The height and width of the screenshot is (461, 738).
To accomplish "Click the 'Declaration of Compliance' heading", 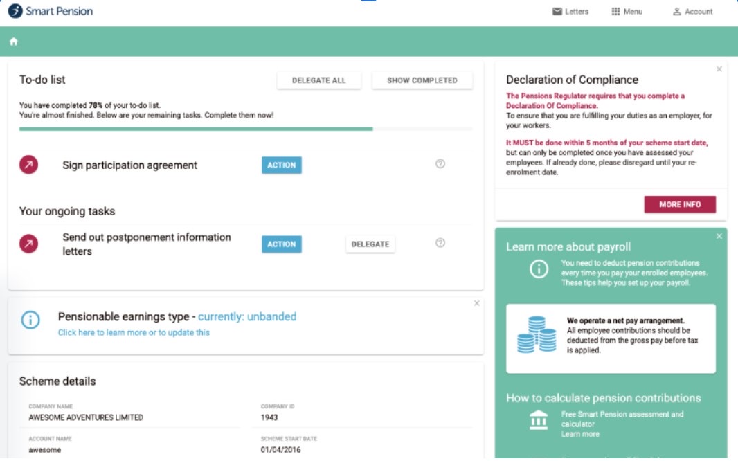I will click(573, 80).
